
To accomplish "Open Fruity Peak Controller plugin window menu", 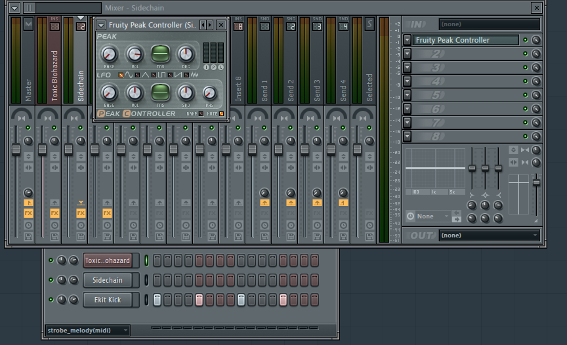I will pyautogui.click(x=101, y=25).
